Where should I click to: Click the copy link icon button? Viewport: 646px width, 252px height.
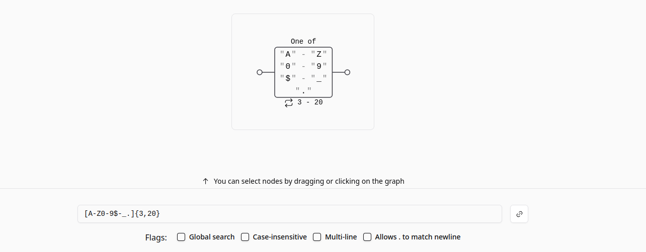pyautogui.click(x=519, y=214)
